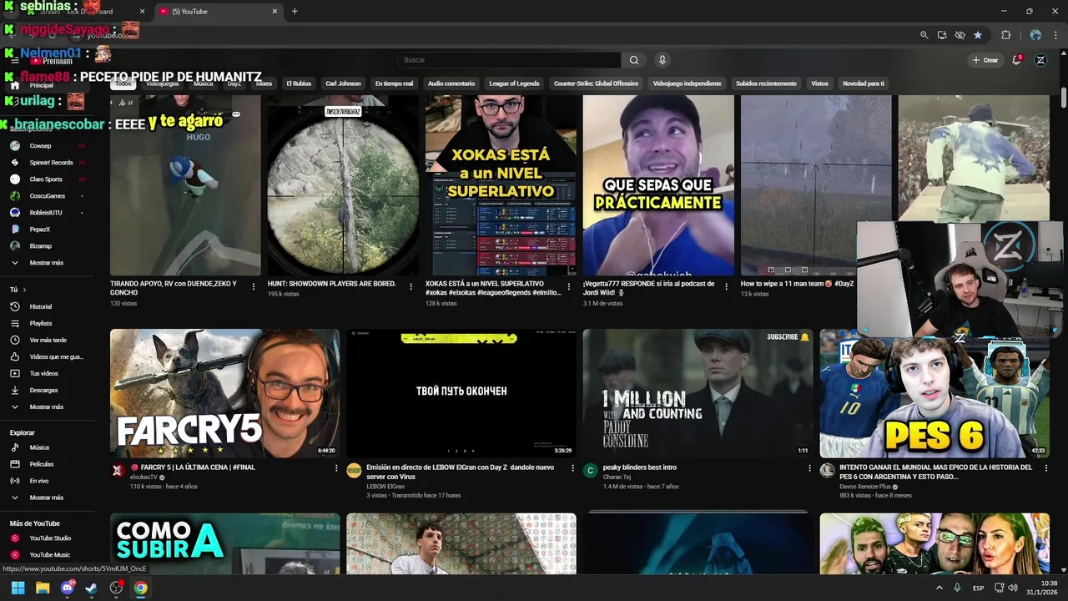Open Claro Sports subscription
The image size is (1068, 601).
[x=48, y=179]
